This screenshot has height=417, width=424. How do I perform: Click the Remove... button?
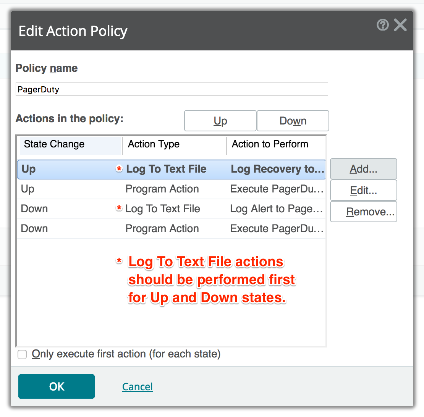(363, 212)
